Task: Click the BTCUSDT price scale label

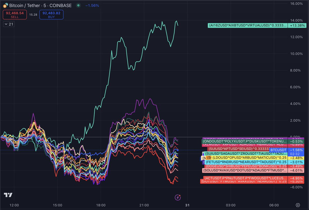Action: tap(278, 150)
